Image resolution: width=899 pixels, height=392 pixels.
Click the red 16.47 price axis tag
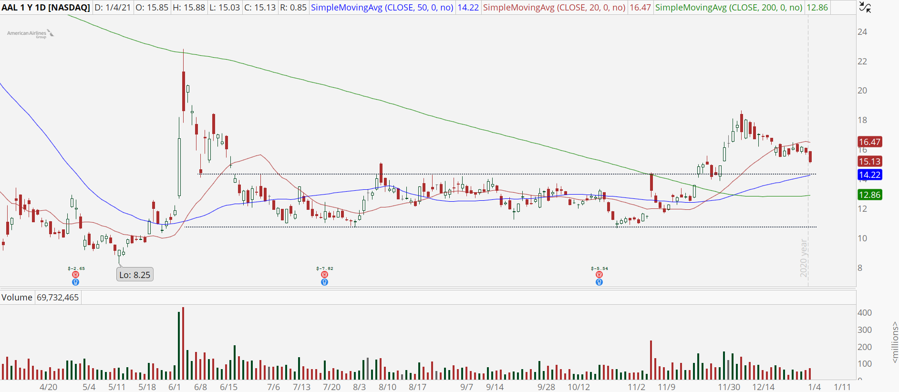tap(869, 142)
